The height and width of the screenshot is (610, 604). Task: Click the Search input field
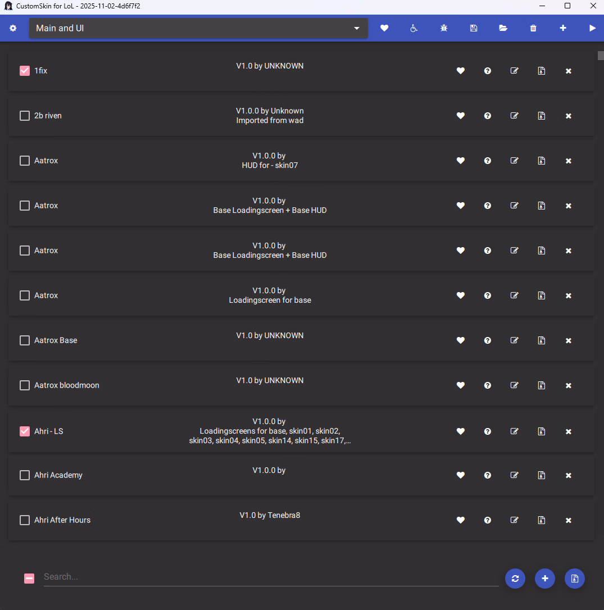[271, 577]
